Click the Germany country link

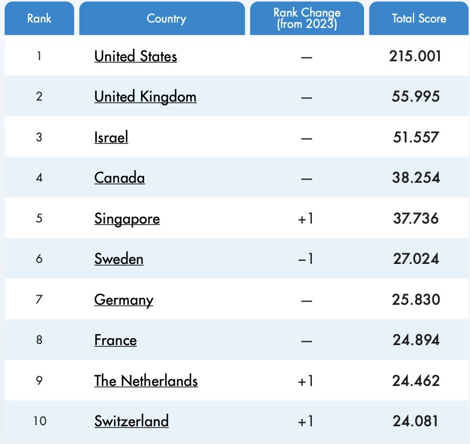(124, 299)
